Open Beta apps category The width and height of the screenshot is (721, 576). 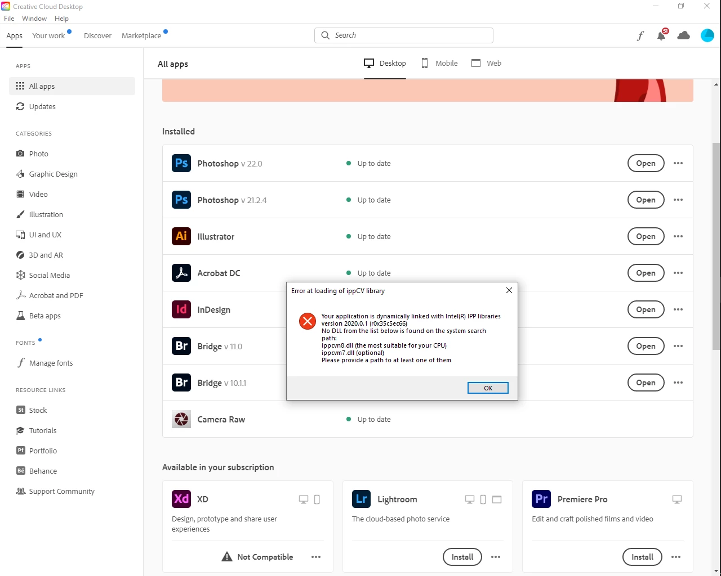pos(72,316)
